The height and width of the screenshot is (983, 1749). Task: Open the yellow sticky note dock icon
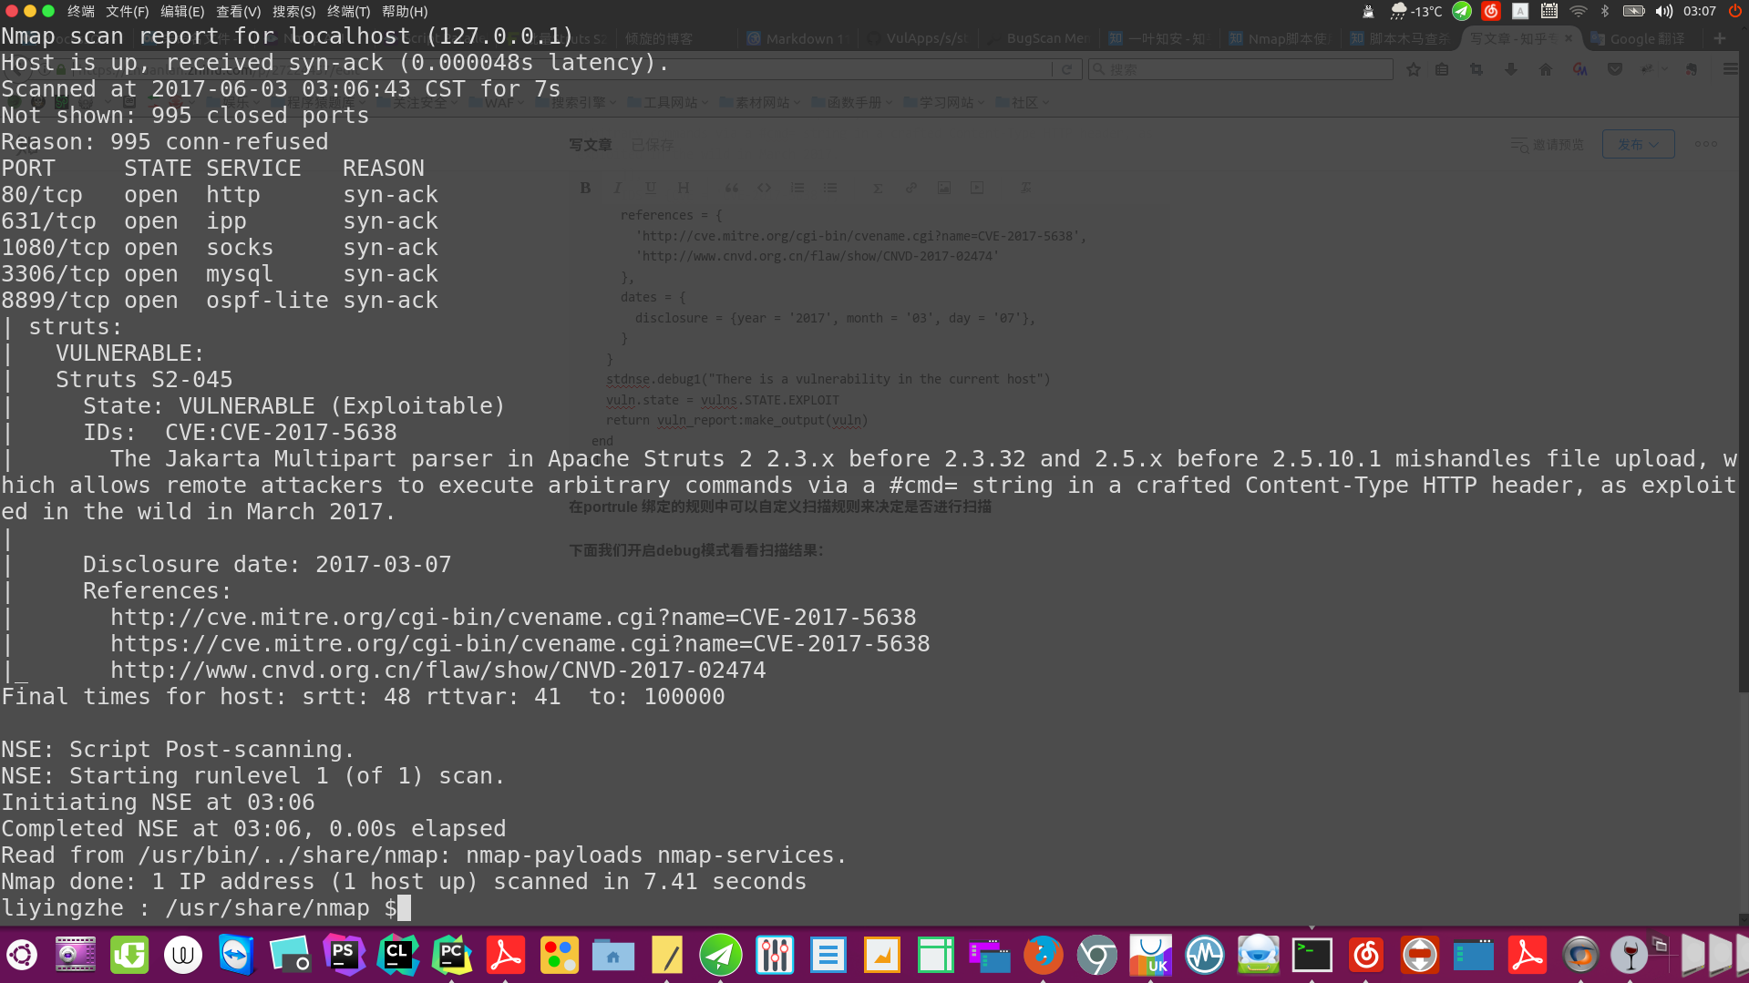pos(667,955)
